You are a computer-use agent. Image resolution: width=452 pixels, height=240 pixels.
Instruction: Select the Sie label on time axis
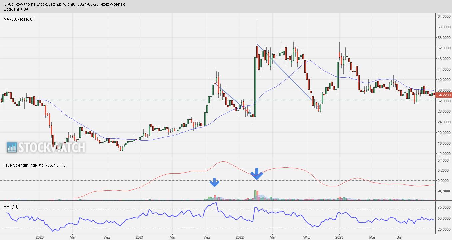[x=399, y=237]
